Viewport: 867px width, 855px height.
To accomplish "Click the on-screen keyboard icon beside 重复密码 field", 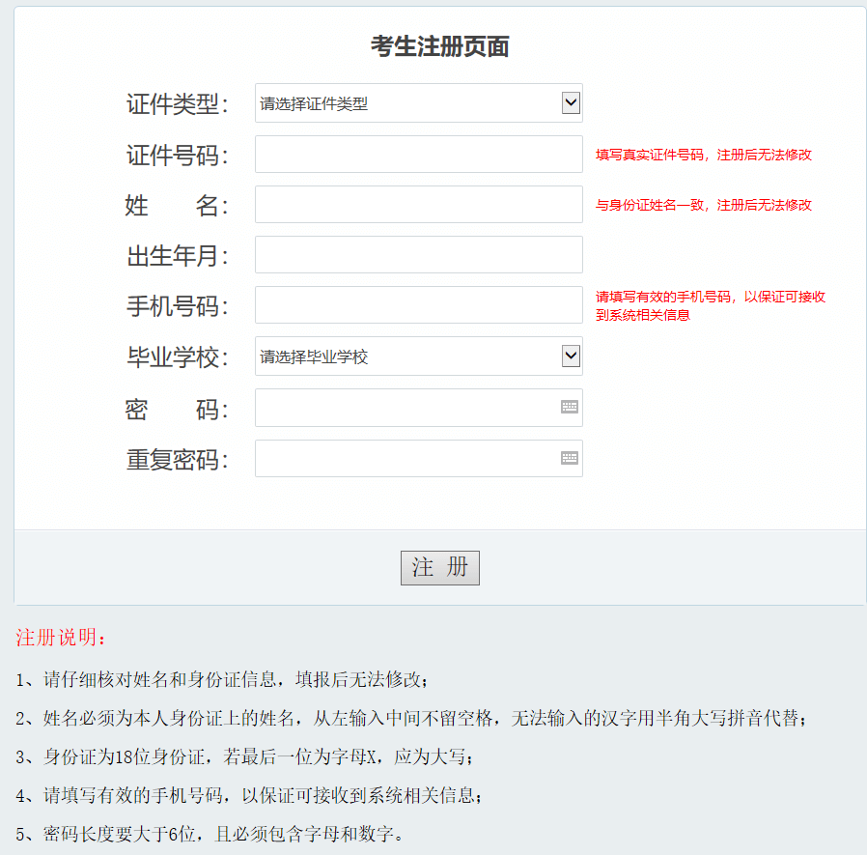I will pos(570,457).
